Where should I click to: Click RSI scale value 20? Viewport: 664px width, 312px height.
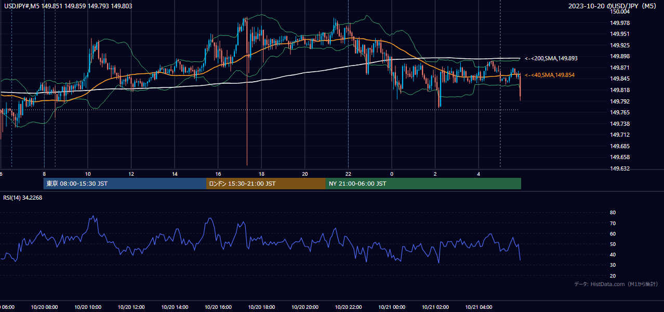click(613, 276)
